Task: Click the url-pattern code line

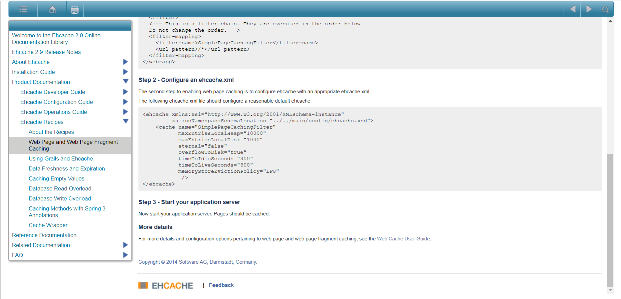Action: 202,49
